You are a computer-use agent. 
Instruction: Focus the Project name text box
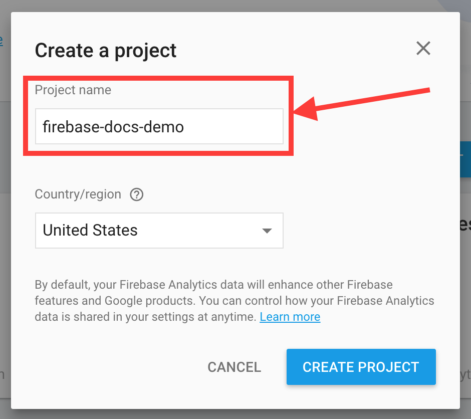159,127
